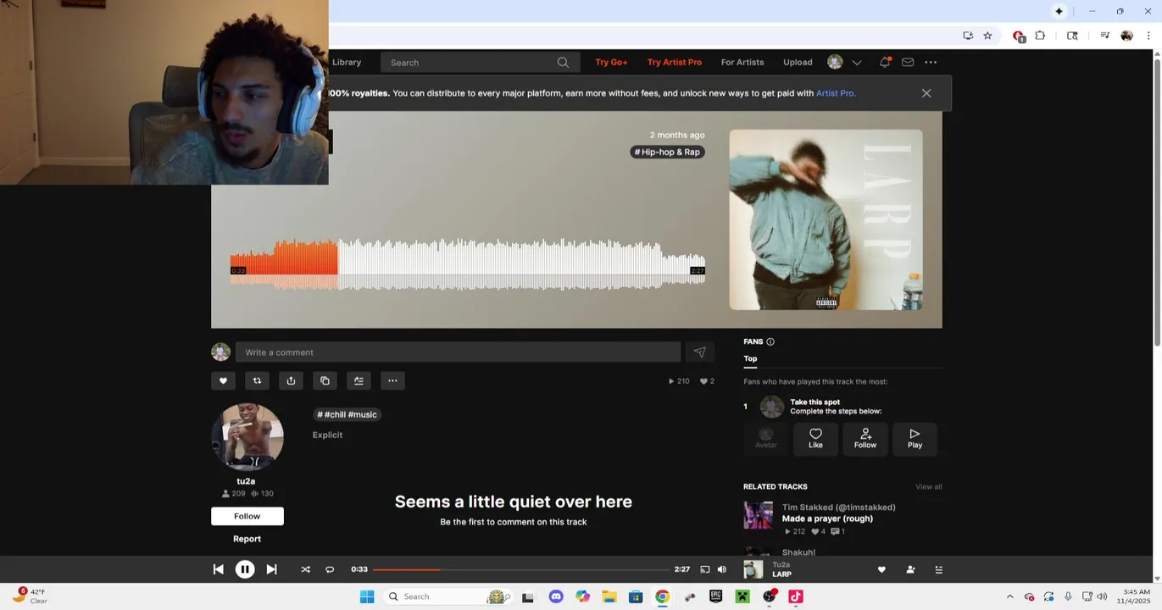Image resolution: width=1162 pixels, height=610 pixels.
Task: Open SoundCloud messages envelope
Action: click(908, 62)
